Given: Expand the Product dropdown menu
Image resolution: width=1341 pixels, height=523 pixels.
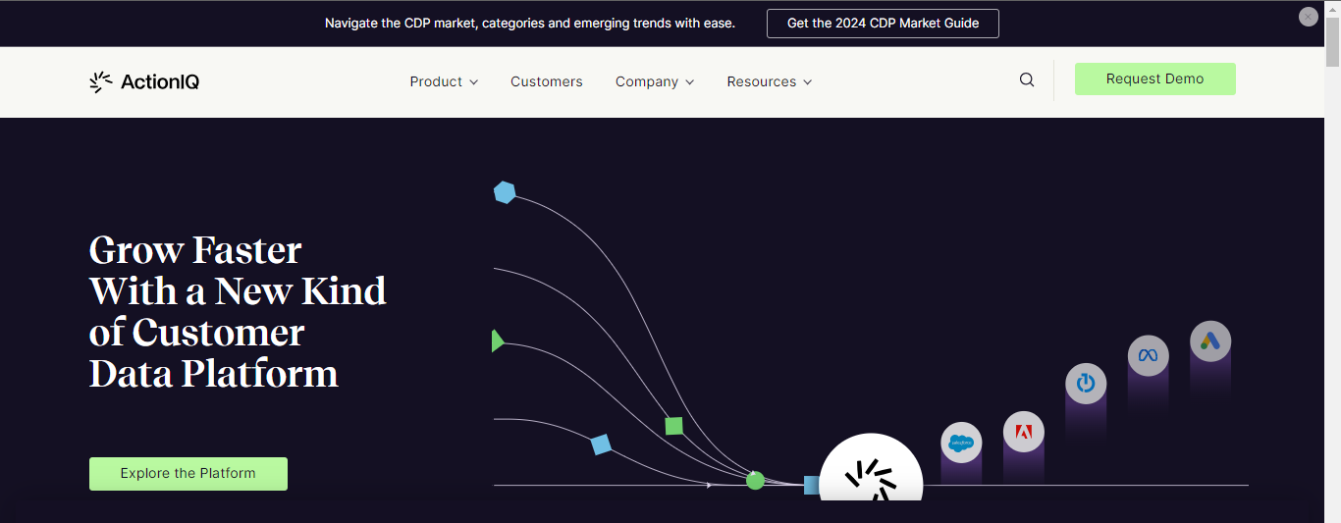Looking at the screenshot, I should click(x=444, y=81).
